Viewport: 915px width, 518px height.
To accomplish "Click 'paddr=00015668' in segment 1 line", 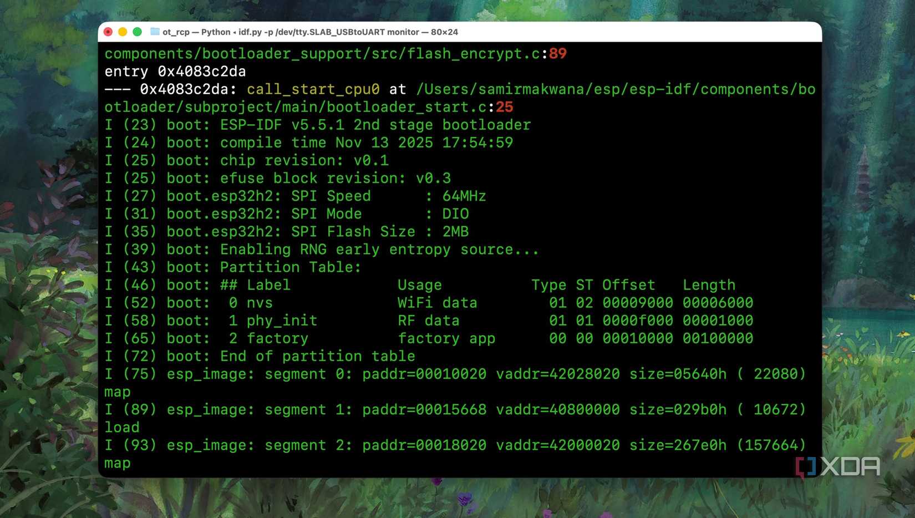I will pos(424,409).
